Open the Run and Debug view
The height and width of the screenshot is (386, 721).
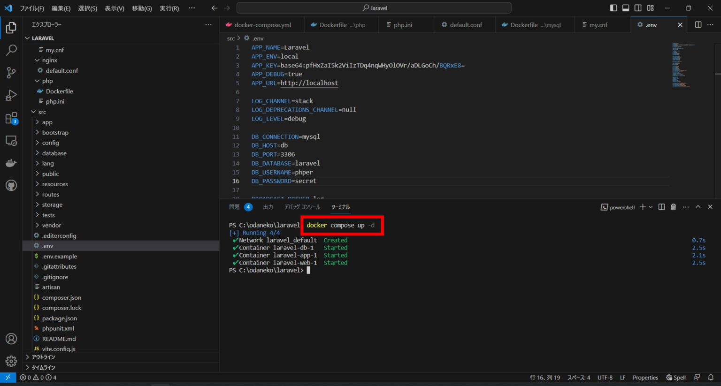click(11, 95)
